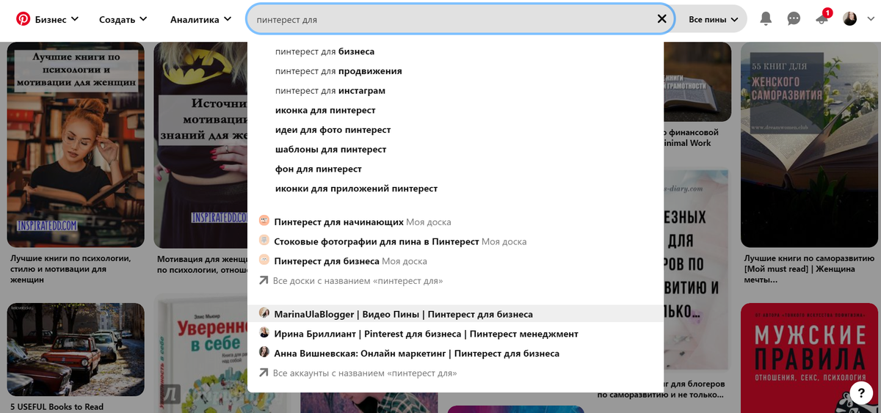Clear the search field with X icon
881x413 pixels.
661,19
